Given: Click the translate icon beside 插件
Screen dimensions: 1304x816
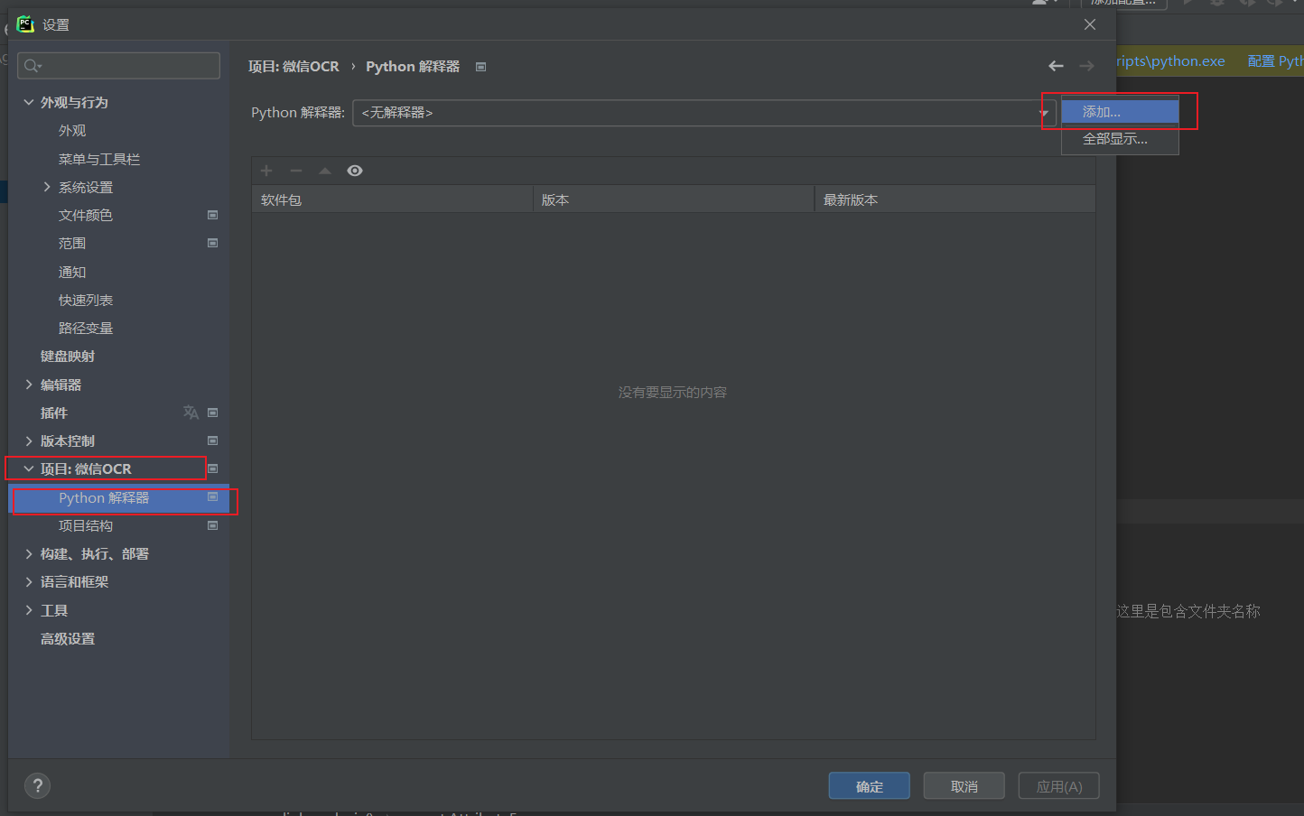Looking at the screenshot, I should (x=191, y=413).
